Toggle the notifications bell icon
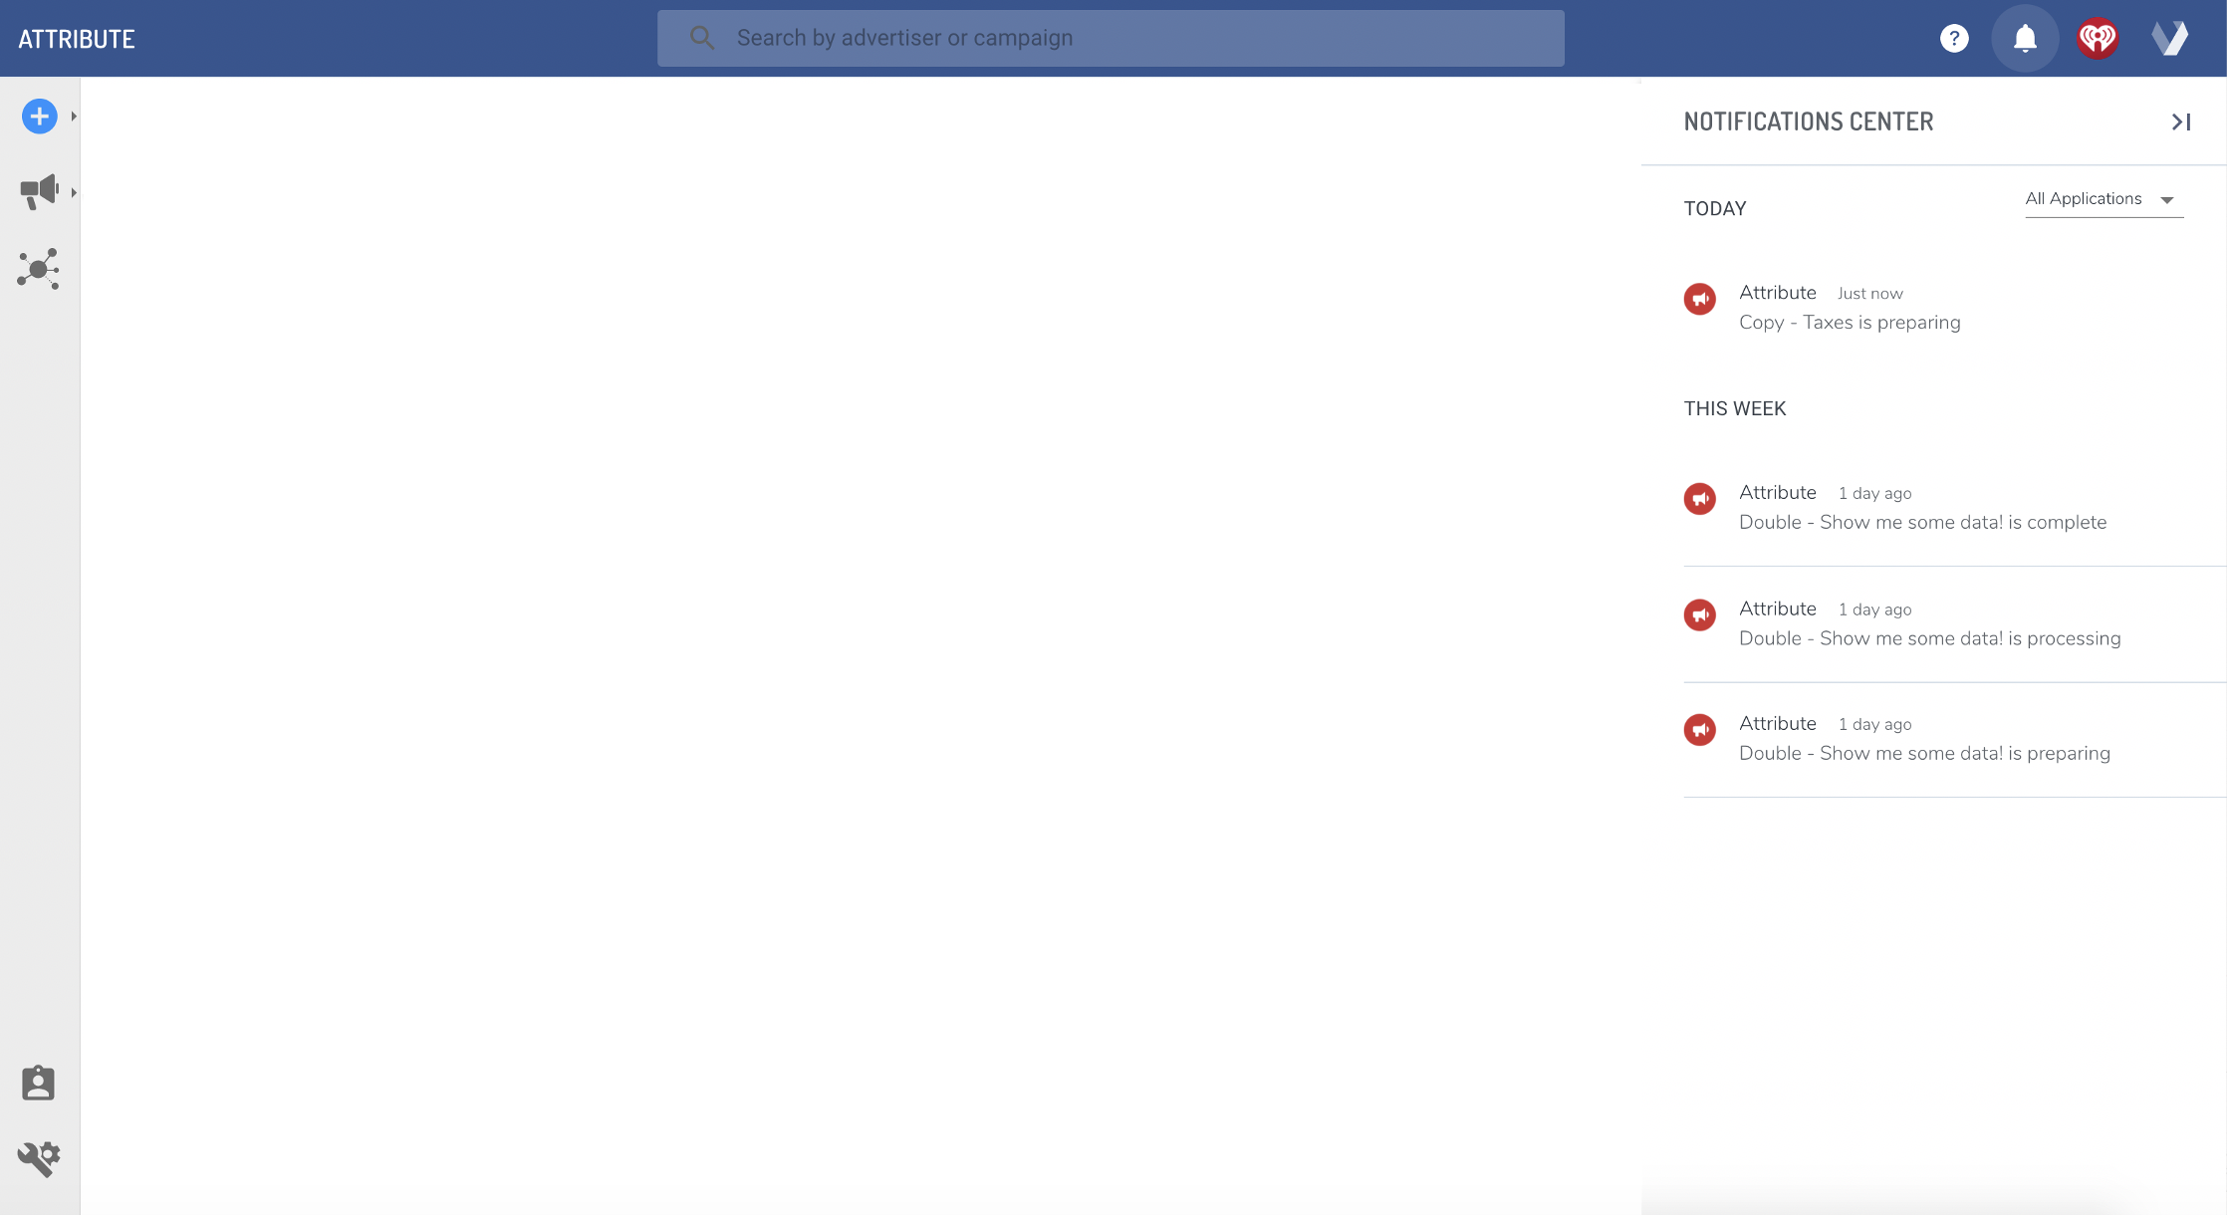 [x=2025, y=39]
